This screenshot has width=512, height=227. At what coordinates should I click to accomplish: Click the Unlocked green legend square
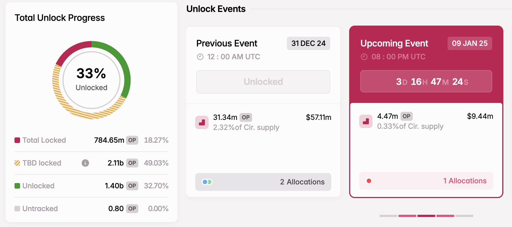click(x=17, y=186)
